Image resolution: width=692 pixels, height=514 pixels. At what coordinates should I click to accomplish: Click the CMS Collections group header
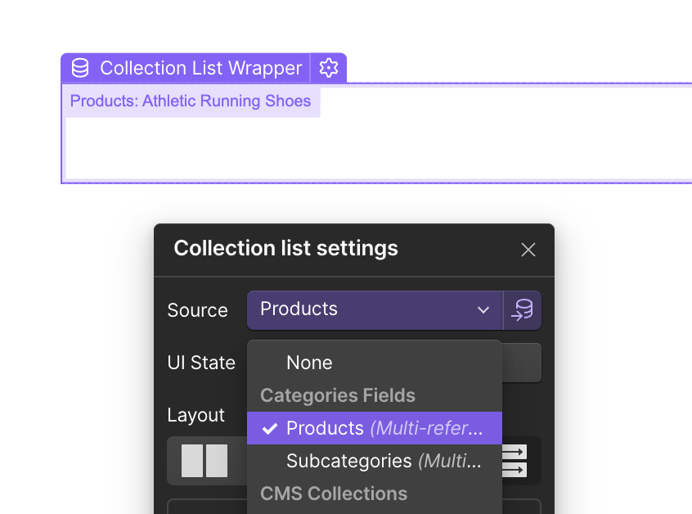(x=334, y=494)
